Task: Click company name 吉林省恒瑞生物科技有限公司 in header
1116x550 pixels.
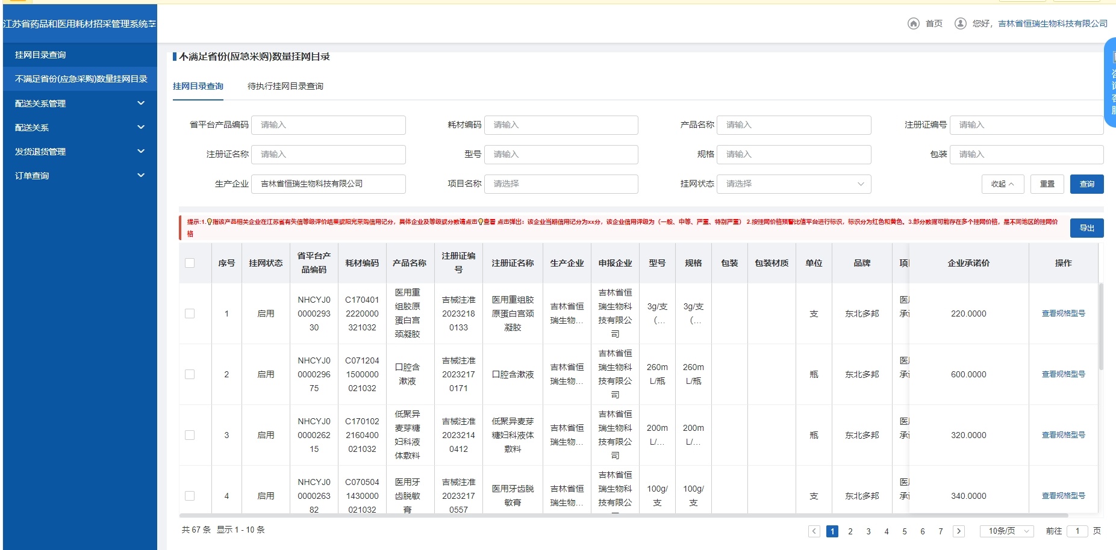Action: [x=1053, y=23]
